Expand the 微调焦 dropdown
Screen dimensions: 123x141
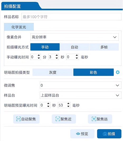pos(81,85)
